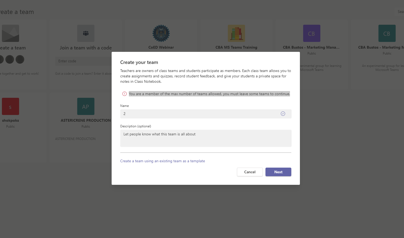Open the shokpoks team name
The image size is (404, 238).
[10, 120]
